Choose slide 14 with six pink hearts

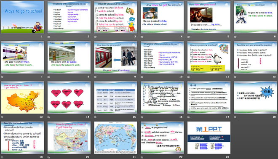coord(69,98)
